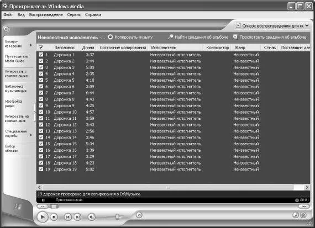
Task: Click the volume slider handle
Action: point(118,217)
